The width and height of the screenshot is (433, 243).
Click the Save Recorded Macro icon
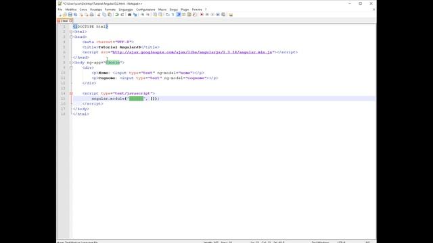(x=223, y=15)
